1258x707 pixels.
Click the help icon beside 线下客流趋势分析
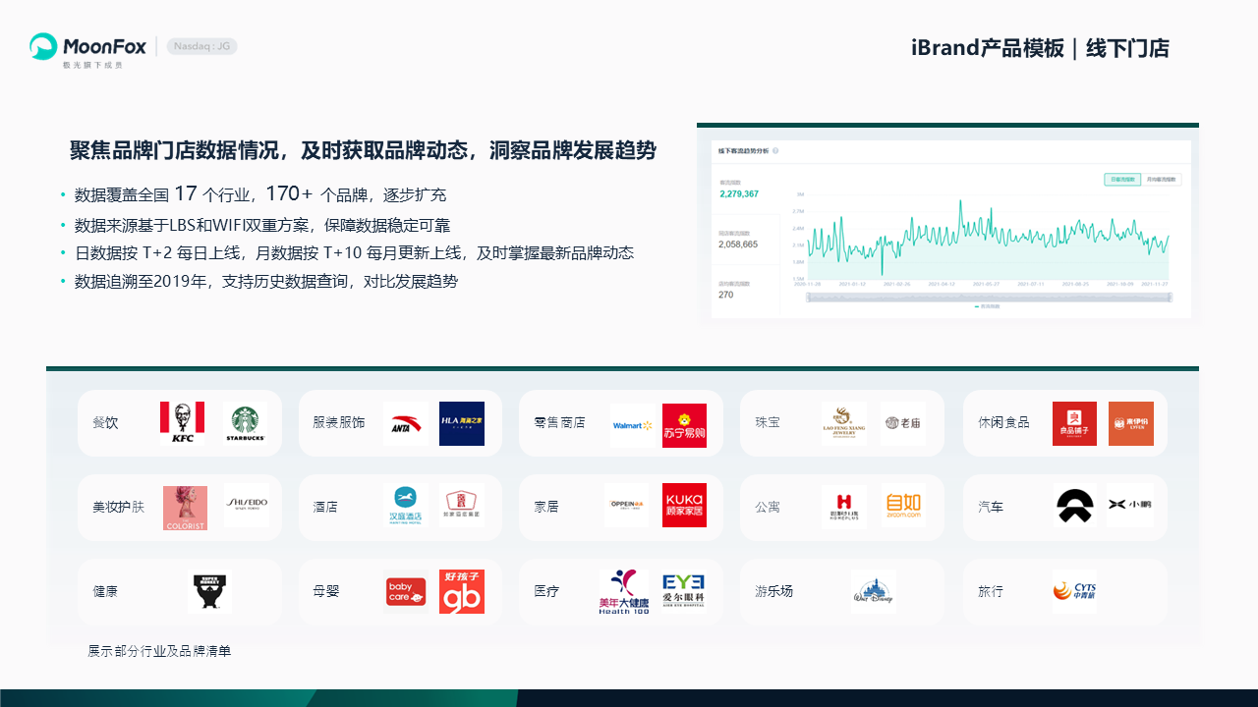coord(775,151)
